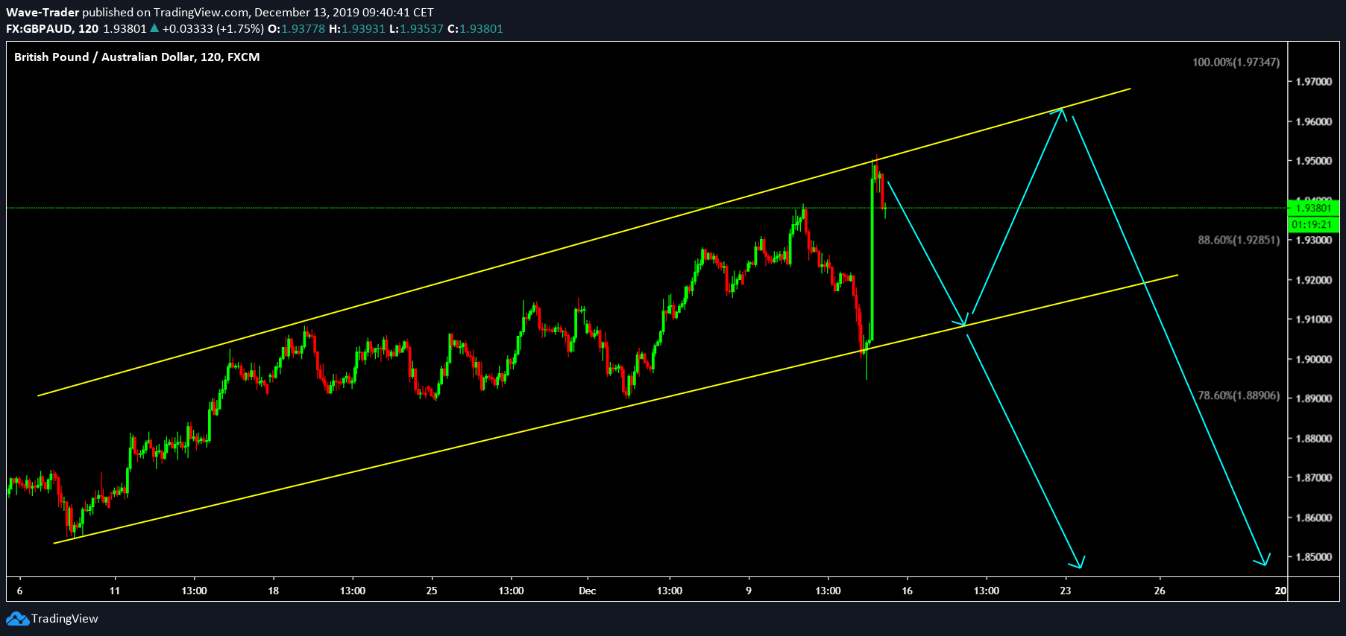Click the FX:GBPAUD, 120 symbol label
1346x636 pixels.
(52, 28)
